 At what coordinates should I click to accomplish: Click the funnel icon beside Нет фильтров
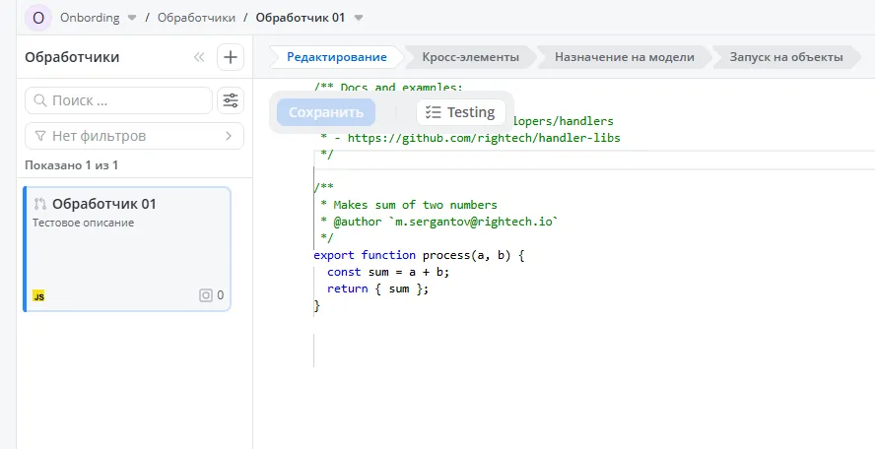(x=40, y=136)
